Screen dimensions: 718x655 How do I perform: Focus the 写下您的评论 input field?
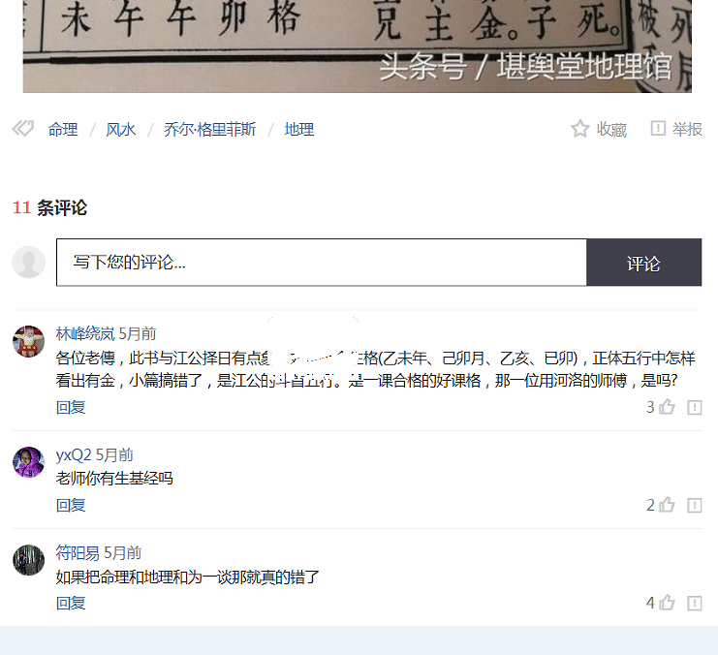pos(322,263)
